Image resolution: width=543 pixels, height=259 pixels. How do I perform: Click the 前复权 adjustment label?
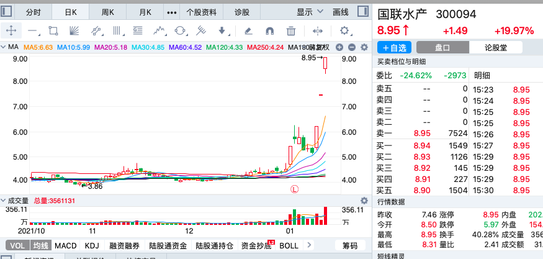tap(320, 47)
